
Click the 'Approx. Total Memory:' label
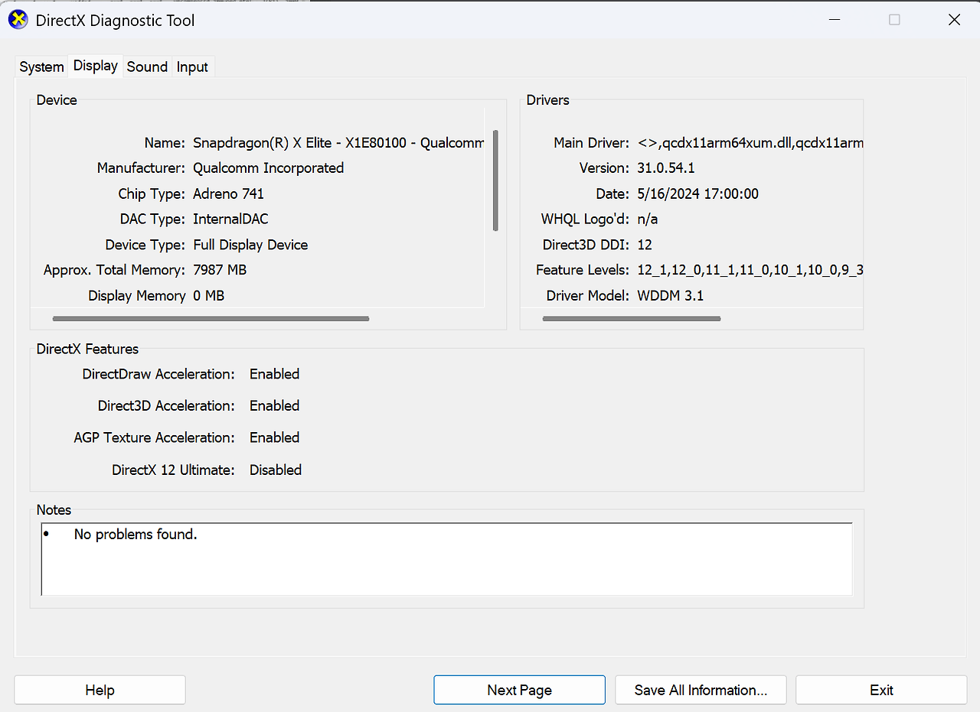click(x=114, y=270)
